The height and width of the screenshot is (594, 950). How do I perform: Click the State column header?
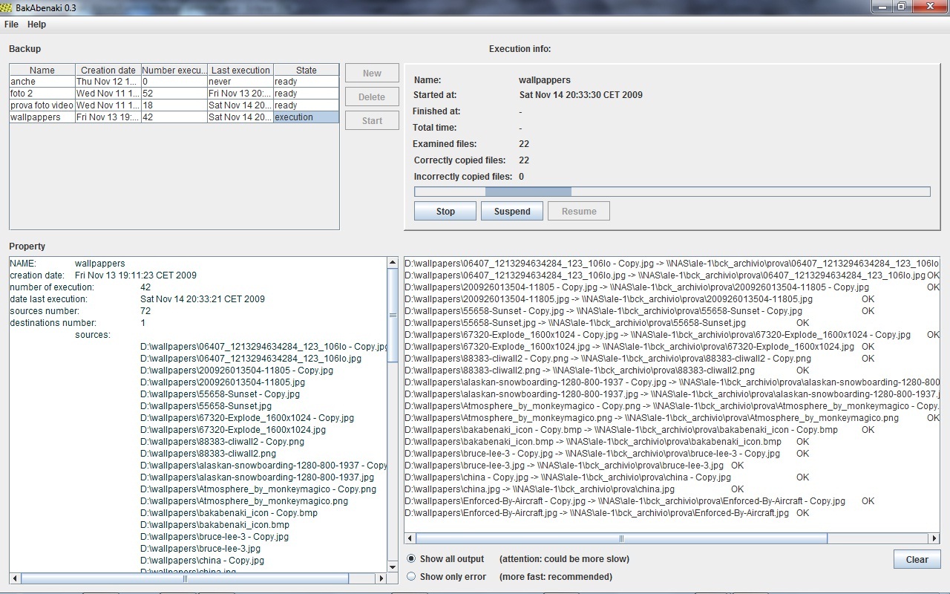coord(306,70)
